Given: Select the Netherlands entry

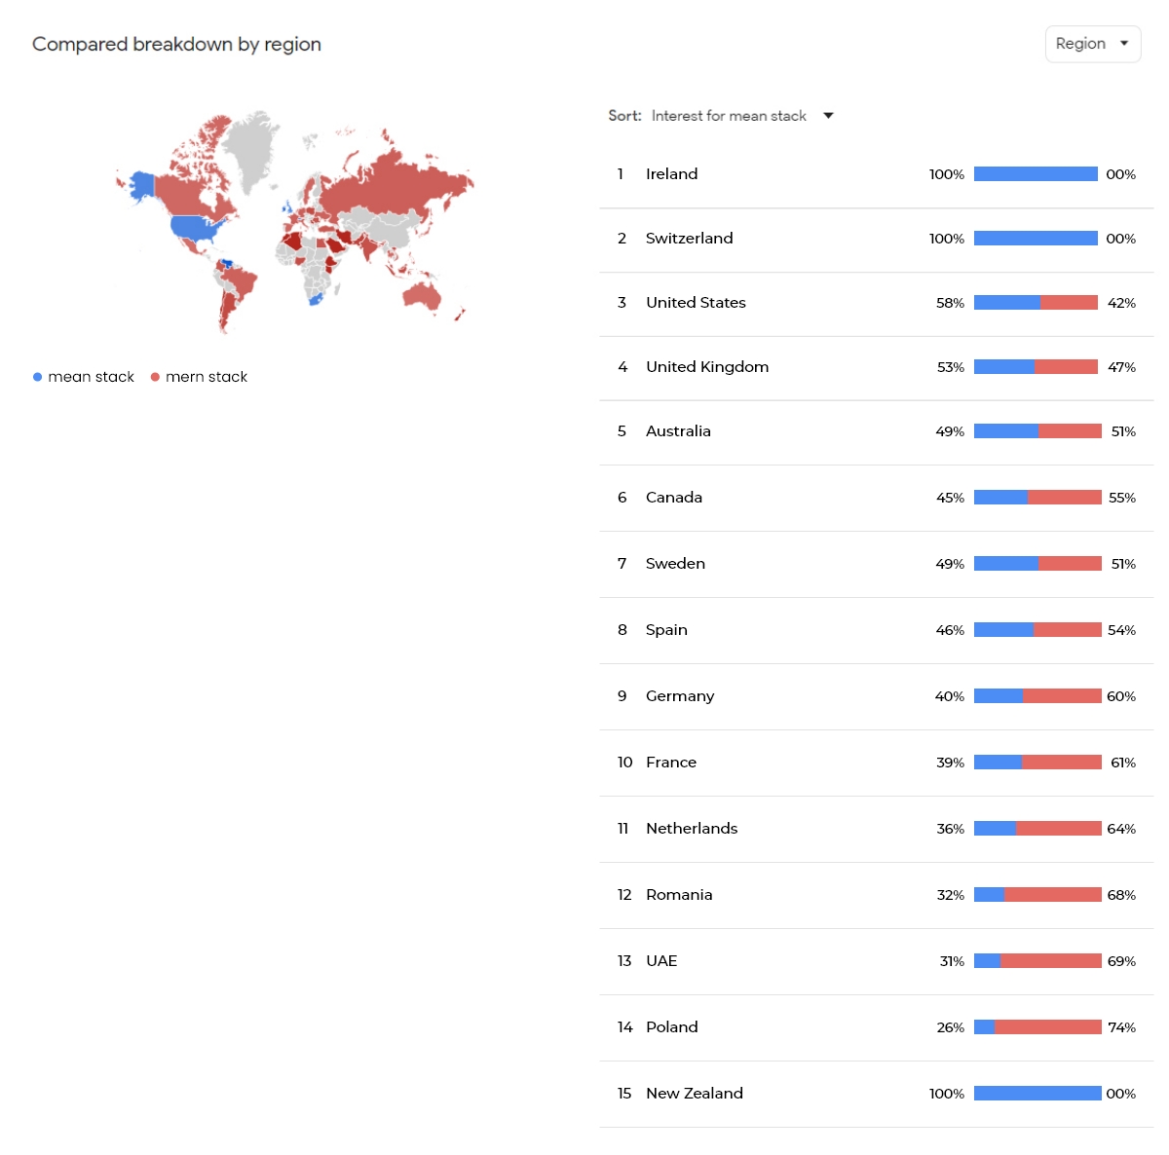Looking at the screenshot, I should (692, 829).
